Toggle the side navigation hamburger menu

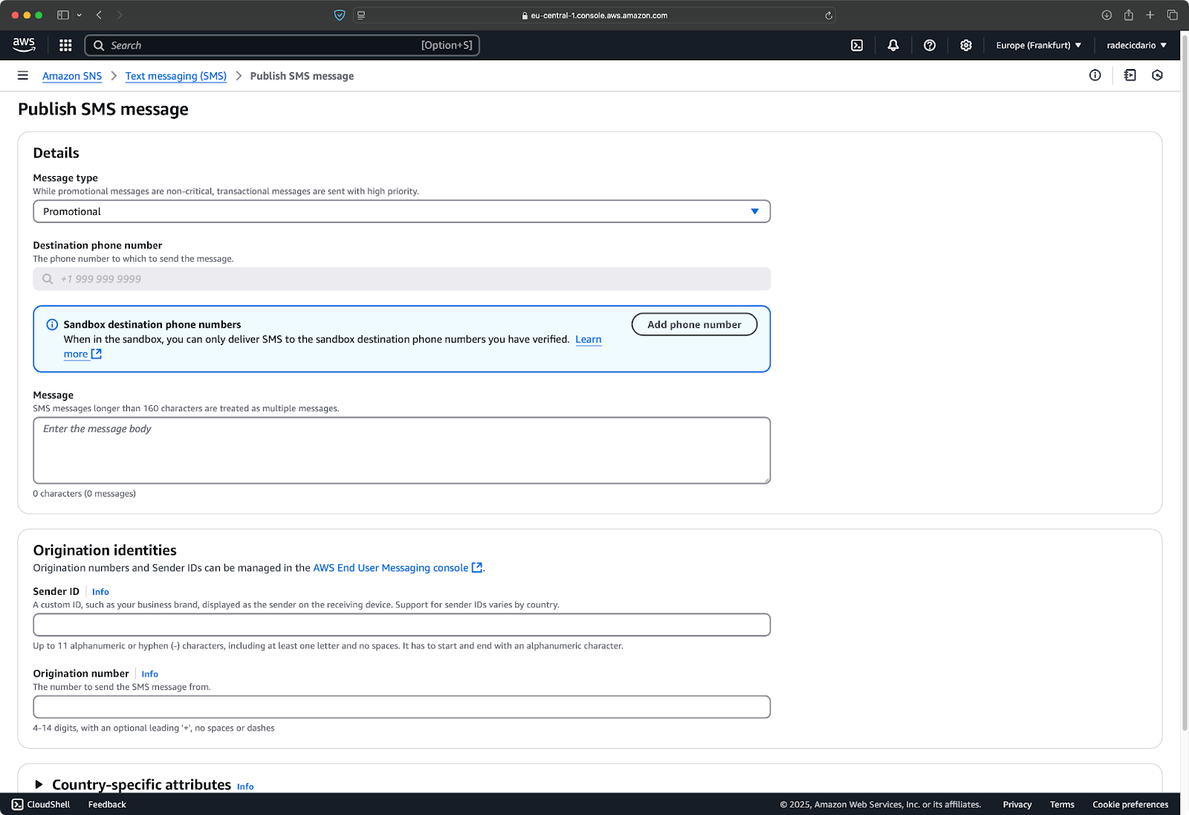pyautogui.click(x=23, y=76)
